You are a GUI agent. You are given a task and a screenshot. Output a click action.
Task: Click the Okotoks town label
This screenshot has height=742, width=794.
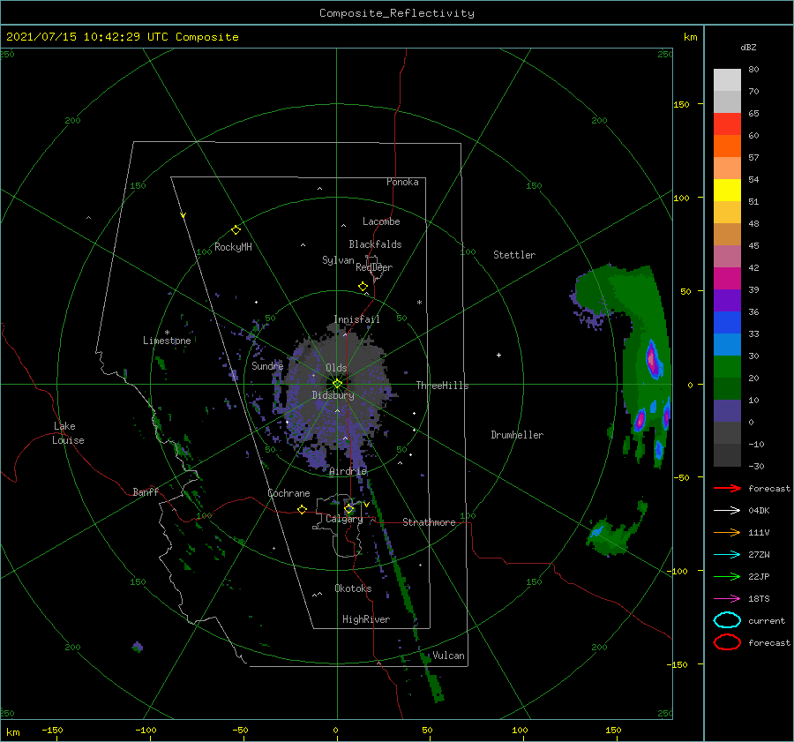pos(353,588)
